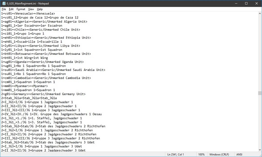The width and height of the screenshot is (262, 157).
Task: Click the line '1=ly01_1=1st Squadron'
Action: point(31,50)
